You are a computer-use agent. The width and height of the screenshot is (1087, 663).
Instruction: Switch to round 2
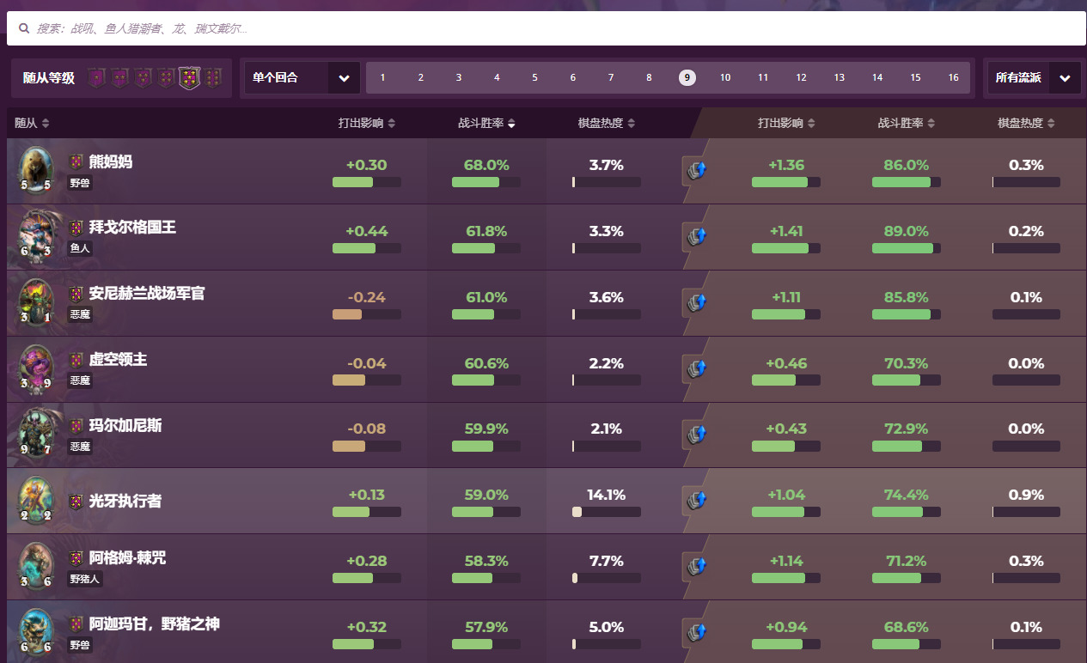coord(421,78)
